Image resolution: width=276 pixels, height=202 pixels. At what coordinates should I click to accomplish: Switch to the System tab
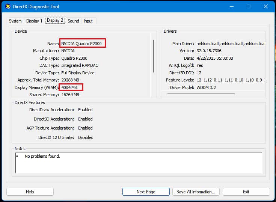tap(15, 21)
